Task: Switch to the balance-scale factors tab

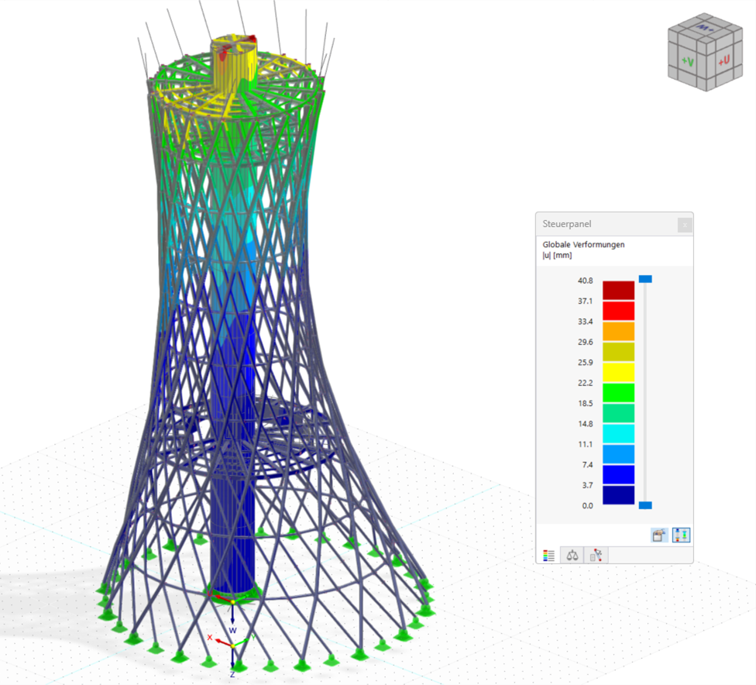Action: click(573, 555)
